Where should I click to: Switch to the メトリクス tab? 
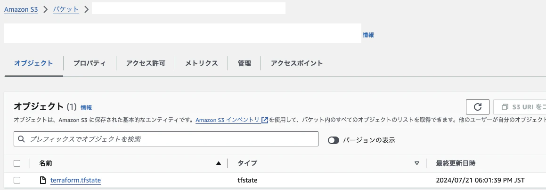[x=201, y=63]
